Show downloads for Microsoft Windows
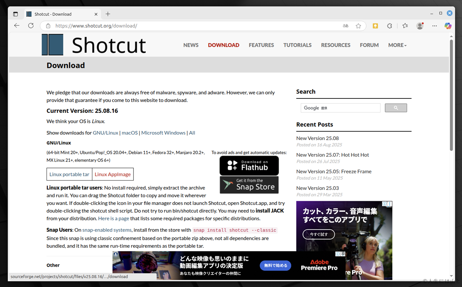462x287 pixels. click(x=163, y=133)
